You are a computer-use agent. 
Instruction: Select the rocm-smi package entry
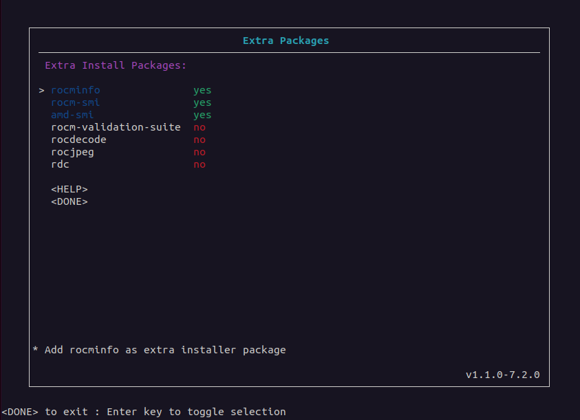click(76, 102)
